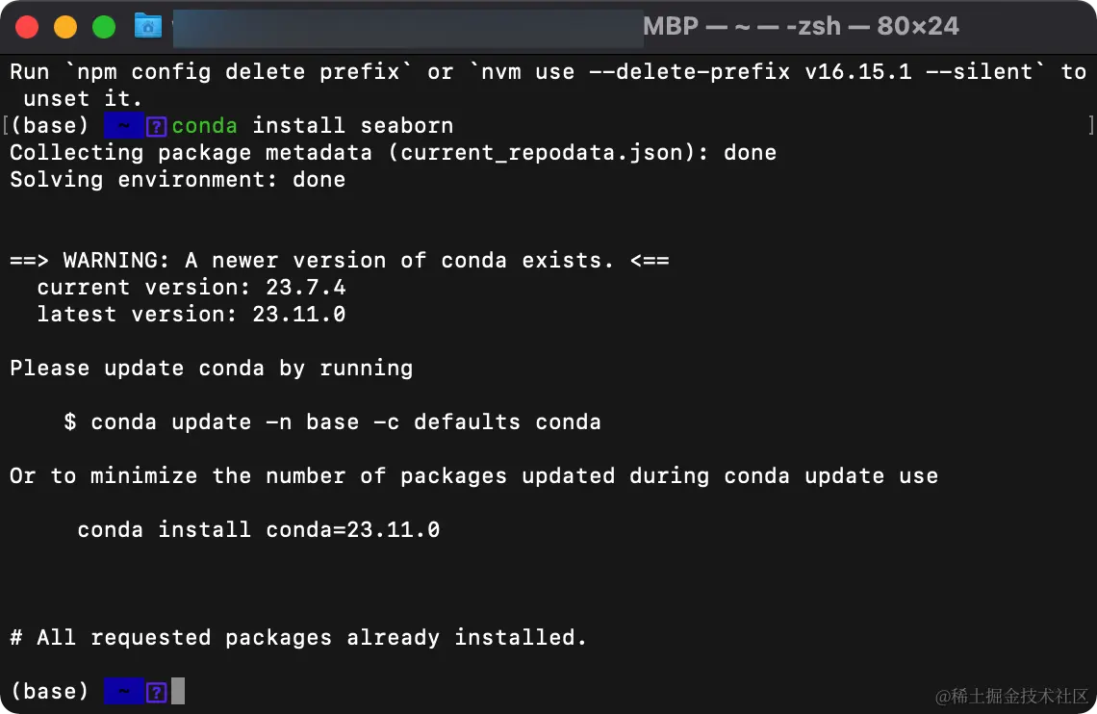Click the question mark icon after conda prompt

pos(157,126)
